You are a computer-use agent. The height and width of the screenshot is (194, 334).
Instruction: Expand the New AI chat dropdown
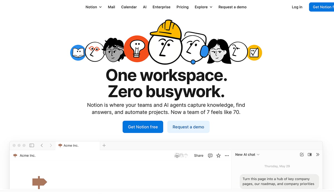click(x=247, y=155)
